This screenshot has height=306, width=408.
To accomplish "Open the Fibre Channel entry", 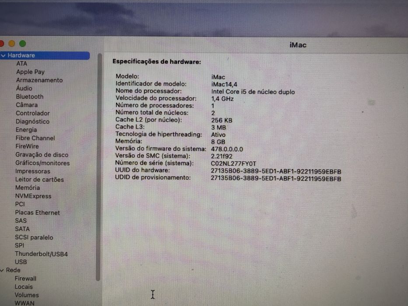I will pyautogui.click(x=35, y=138).
